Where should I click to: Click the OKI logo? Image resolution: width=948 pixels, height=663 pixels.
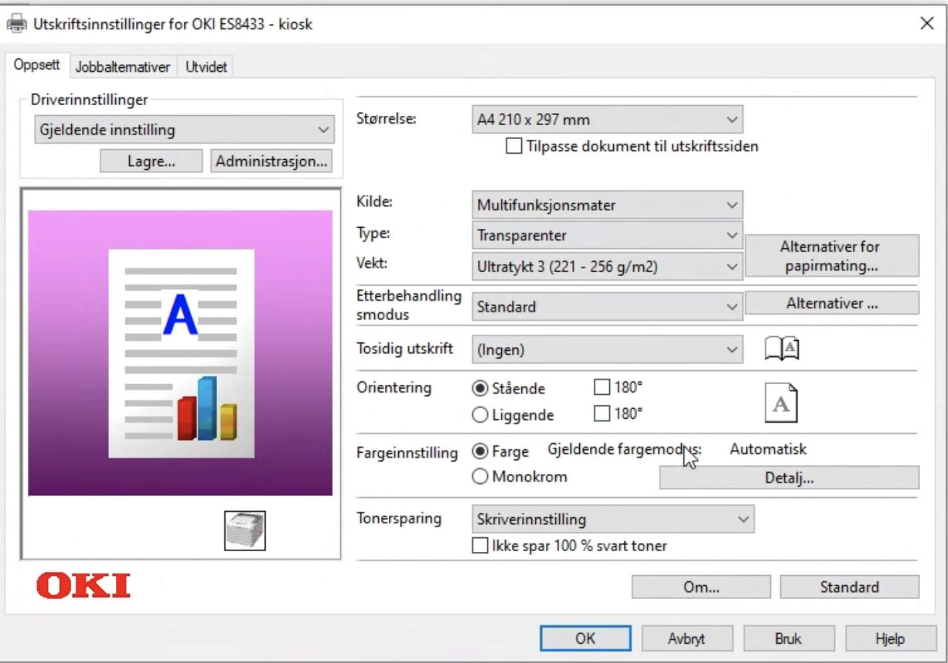tap(83, 586)
